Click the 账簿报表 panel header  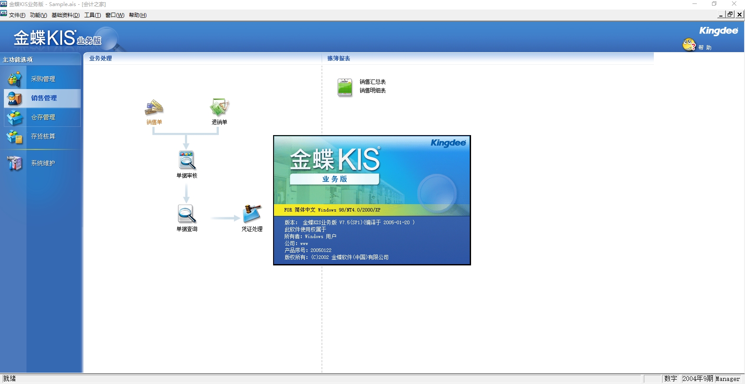click(339, 58)
